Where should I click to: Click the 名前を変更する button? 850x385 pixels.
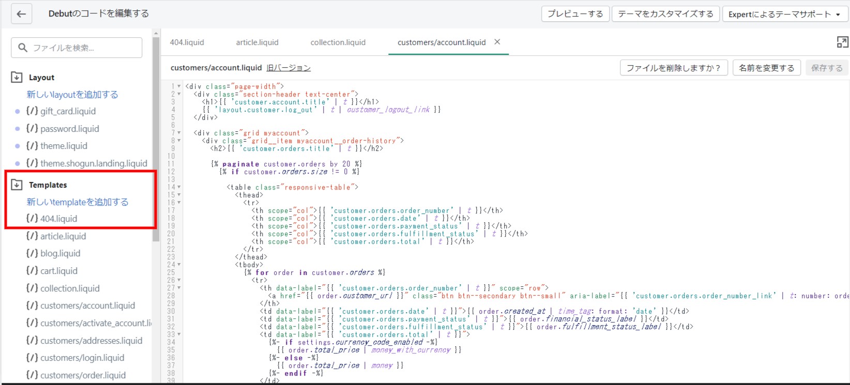pos(766,68)
